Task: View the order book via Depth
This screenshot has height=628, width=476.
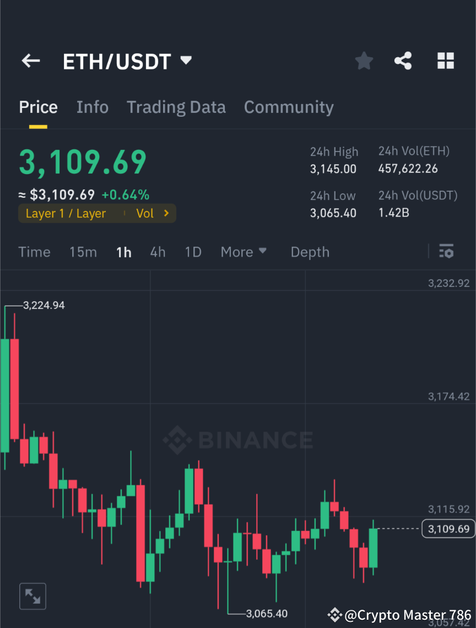Action: tap(310, 252)
